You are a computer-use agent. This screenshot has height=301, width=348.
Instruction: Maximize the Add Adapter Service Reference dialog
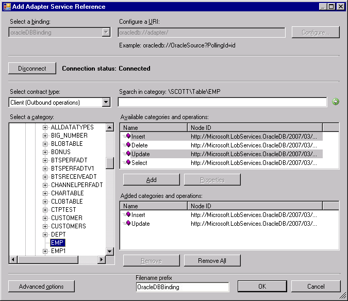[x=332, y=6]
